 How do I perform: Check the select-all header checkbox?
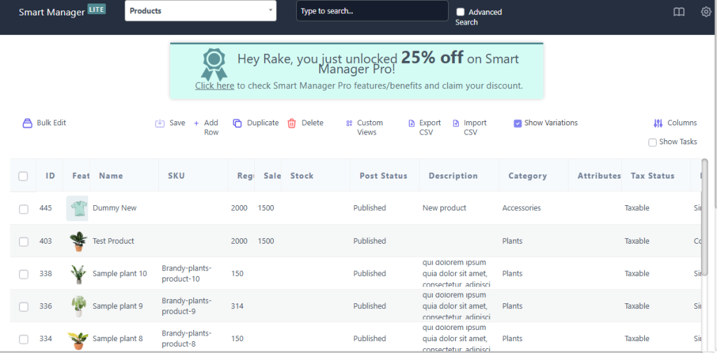coord(23,176)
